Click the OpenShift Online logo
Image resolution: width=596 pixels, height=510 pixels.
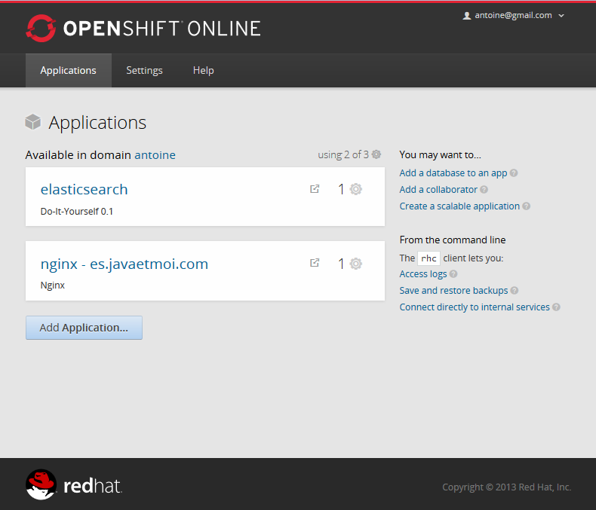[143, 29]
